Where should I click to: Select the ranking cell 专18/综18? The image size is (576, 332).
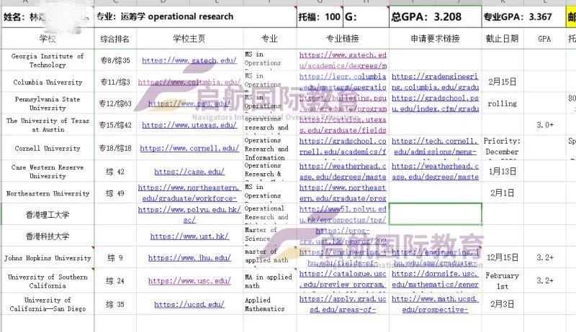(x=115, y=149)
